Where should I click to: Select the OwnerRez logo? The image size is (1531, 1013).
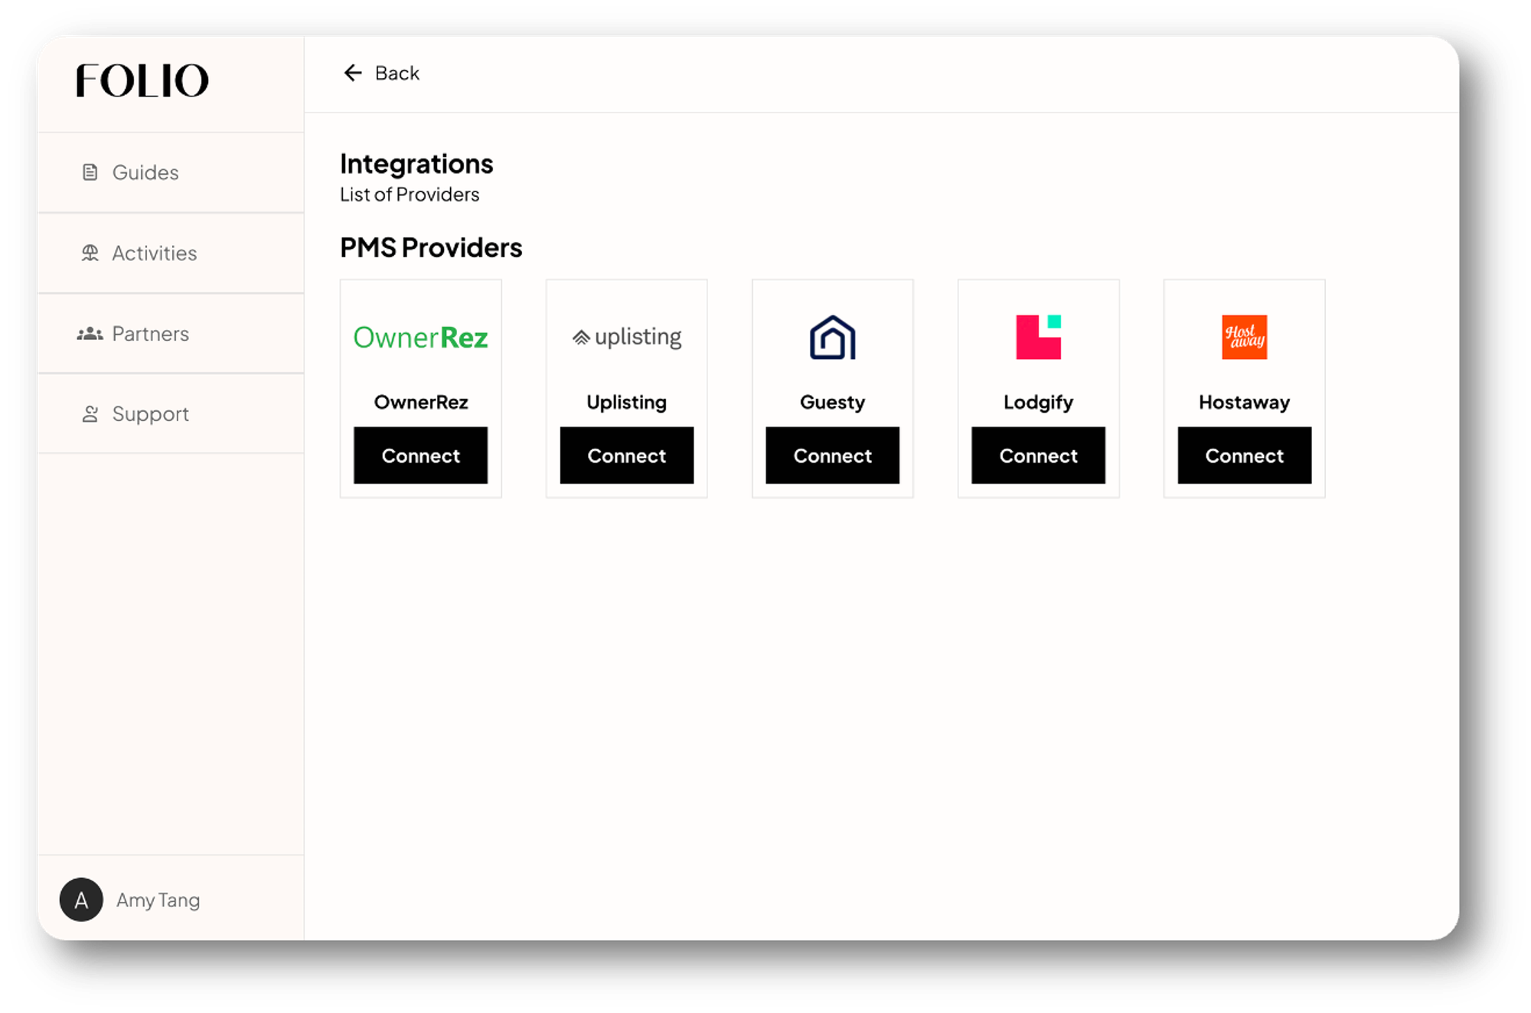click(x=420, y=336)
